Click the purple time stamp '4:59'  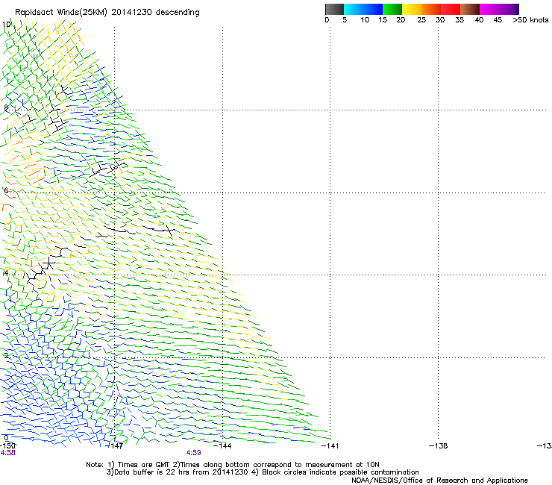(194, 453)
